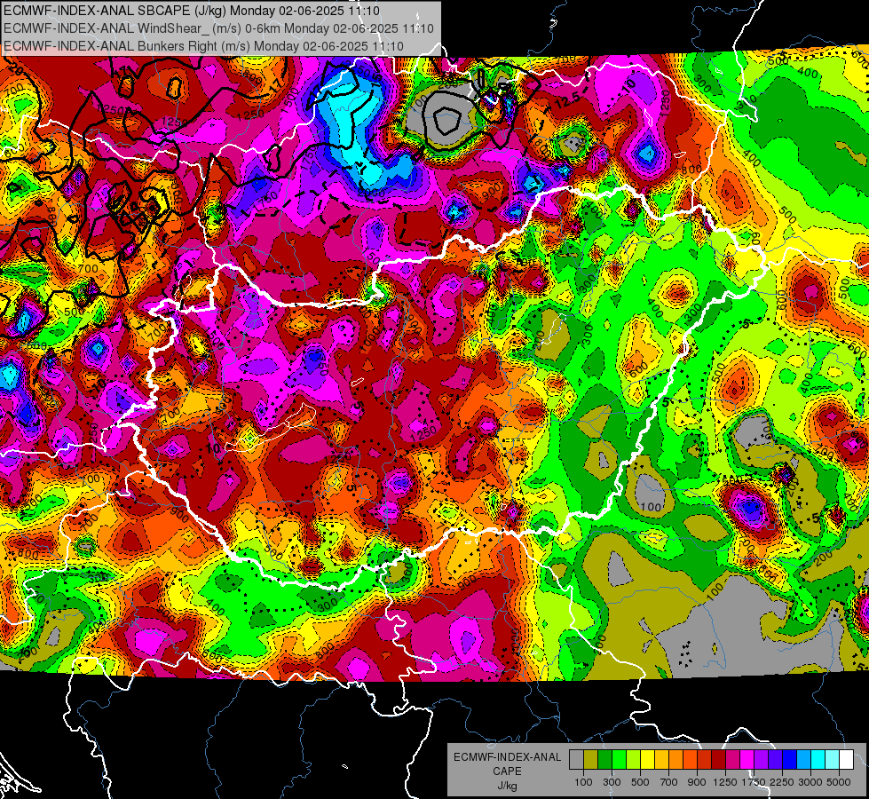Viewport: 869px width, 799px height.
Task: Click the pure blue legend swatch
Action: 790,759
